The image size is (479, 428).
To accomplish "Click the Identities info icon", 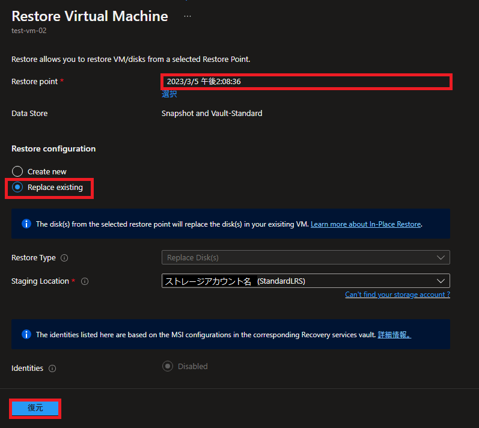I will click(x=52, y=368).
